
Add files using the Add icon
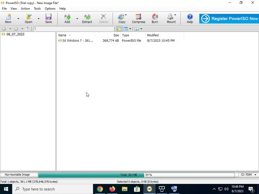(x=67, y=18)
